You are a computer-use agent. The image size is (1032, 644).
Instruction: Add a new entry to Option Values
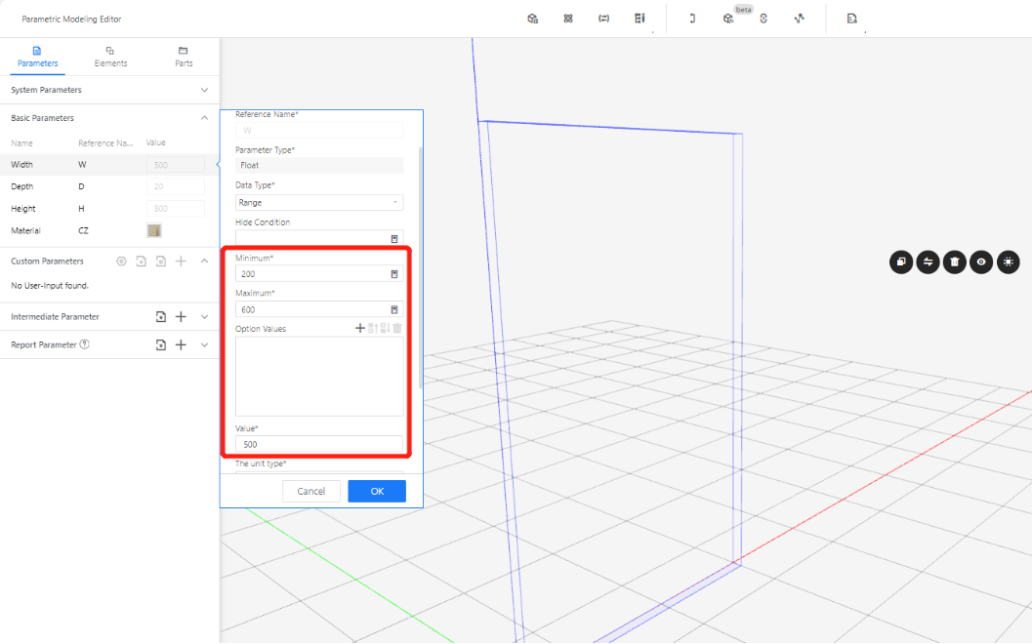point(359,329)
